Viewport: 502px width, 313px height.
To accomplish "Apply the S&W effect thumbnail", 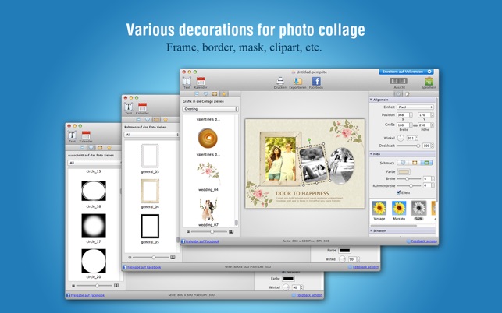I will pyautogui.click(x=418, y=209).
